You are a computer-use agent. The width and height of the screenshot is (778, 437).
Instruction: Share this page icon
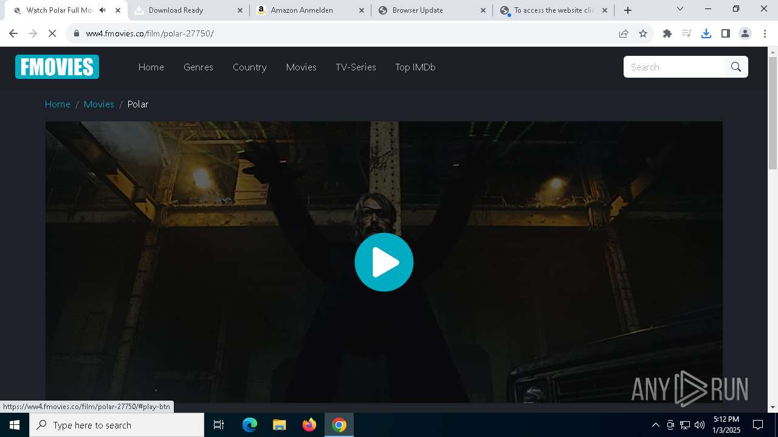tap(624, 33)
